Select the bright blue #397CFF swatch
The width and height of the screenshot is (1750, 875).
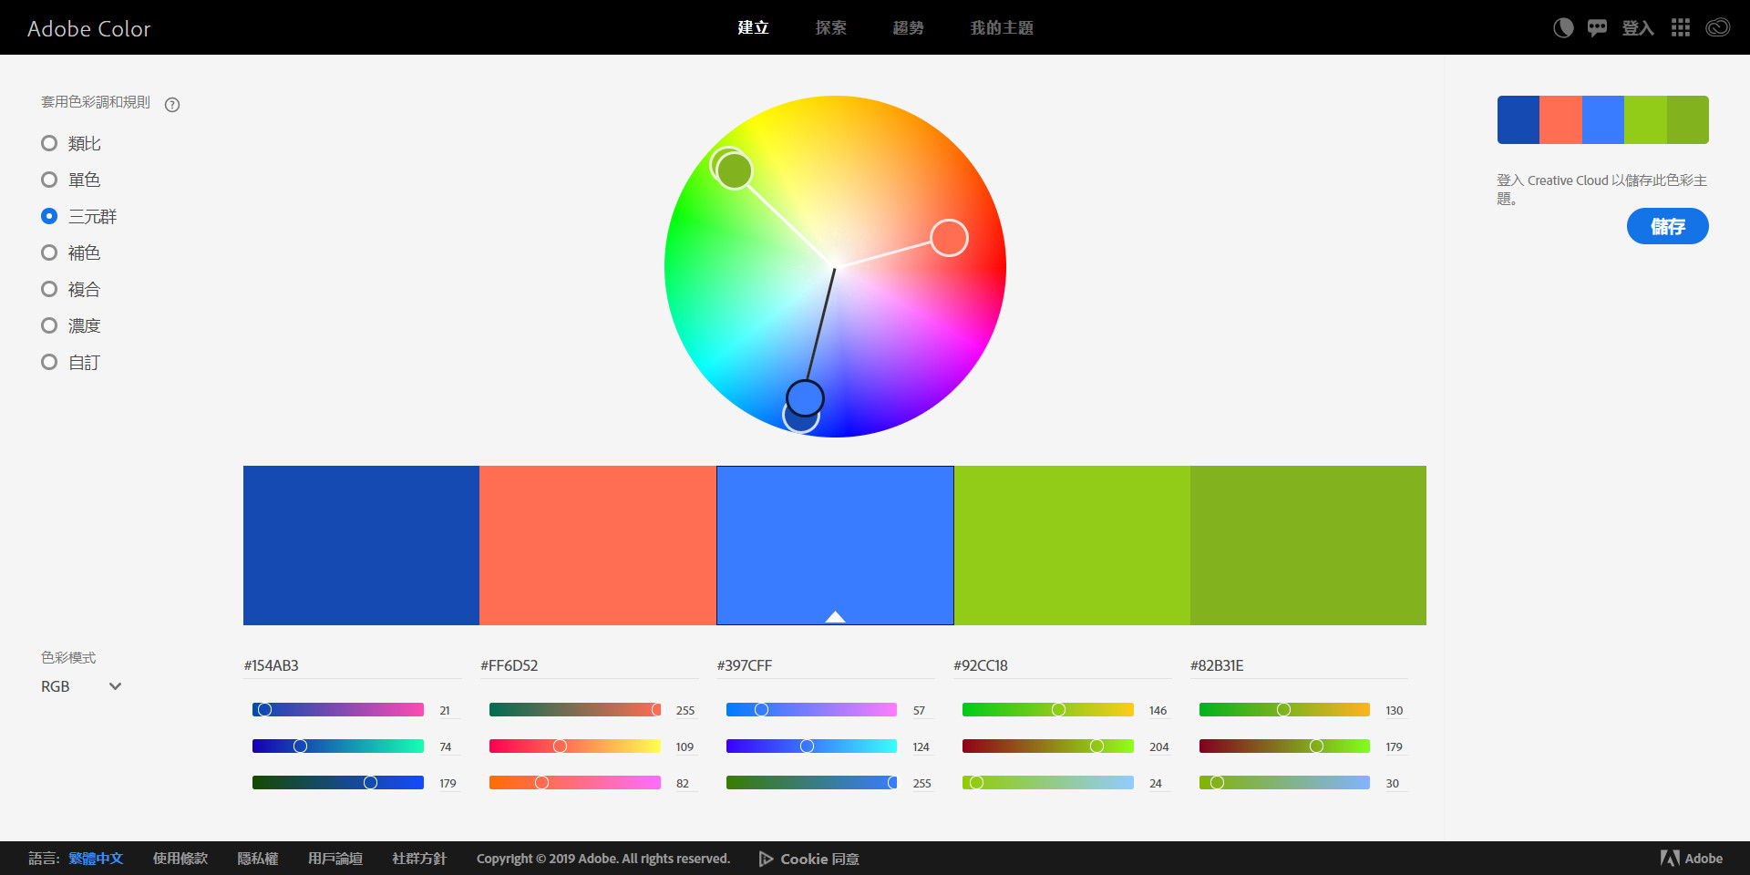[835, 545]
